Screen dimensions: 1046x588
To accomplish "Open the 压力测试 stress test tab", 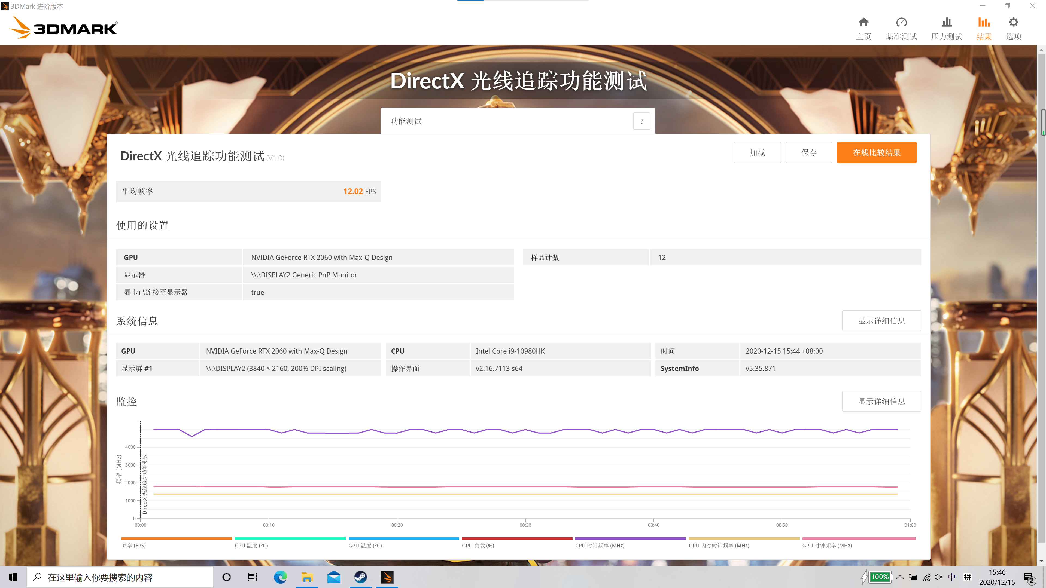I will 947,28.
